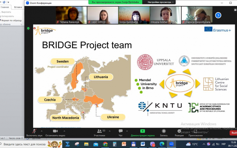This screenshot has height=148, width=237.
Task: Start Демонстрация экрана screen sharing
Action: coord(142,133)
